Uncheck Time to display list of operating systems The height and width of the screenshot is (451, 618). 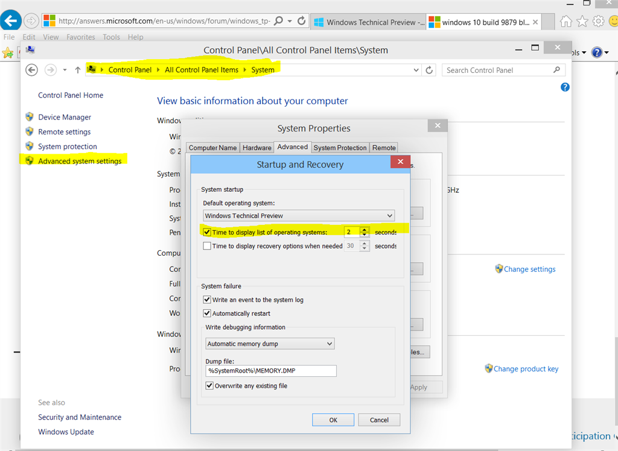click(x=207, y=232)
